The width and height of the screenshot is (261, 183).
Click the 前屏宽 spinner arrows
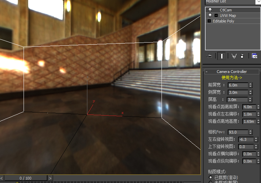250,85
